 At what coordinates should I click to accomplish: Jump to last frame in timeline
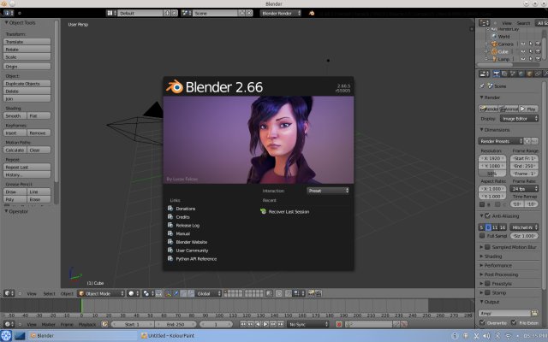coord(280,324)
